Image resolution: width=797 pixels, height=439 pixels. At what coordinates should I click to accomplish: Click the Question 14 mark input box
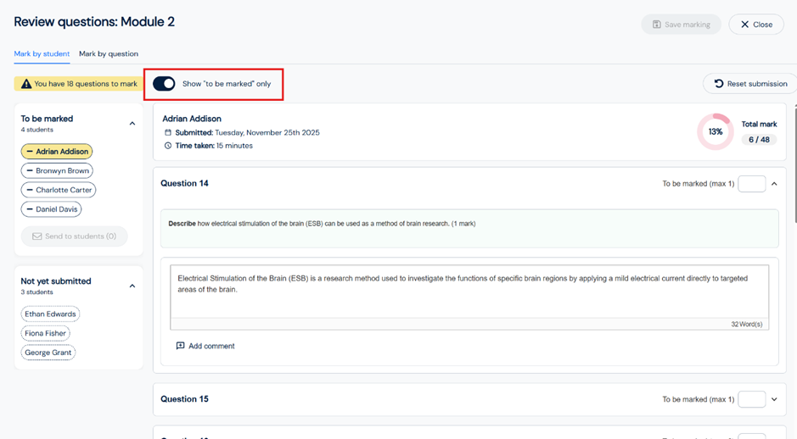(751, 184)
